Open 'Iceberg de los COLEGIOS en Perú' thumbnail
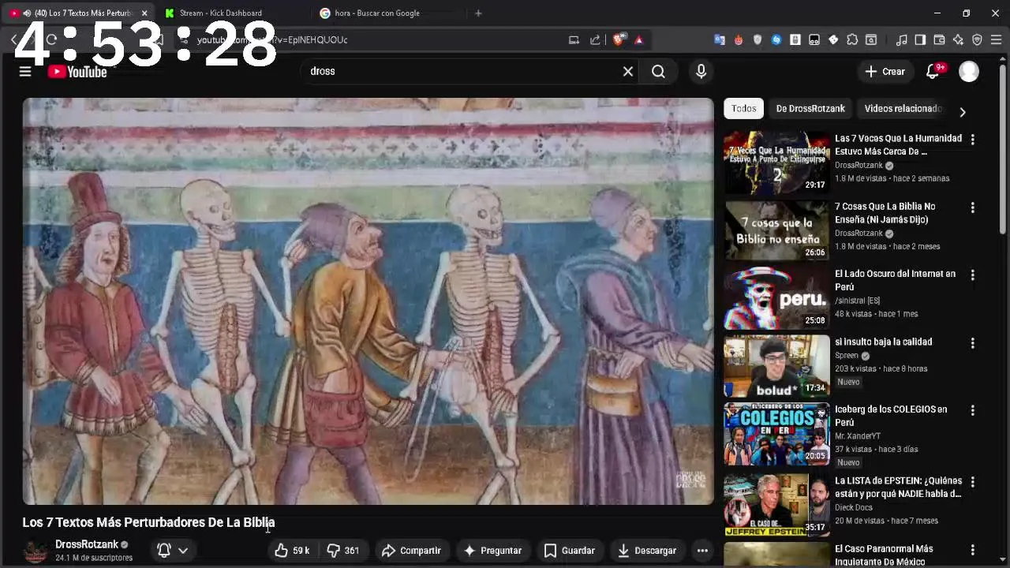 coord(777,434)
